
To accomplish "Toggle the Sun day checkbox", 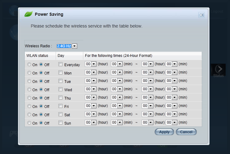I will tap(60, 123).
